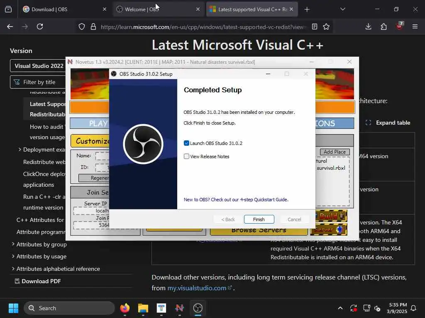Open the notifications bell
The image size is (425, 318).
click(413, 308)
